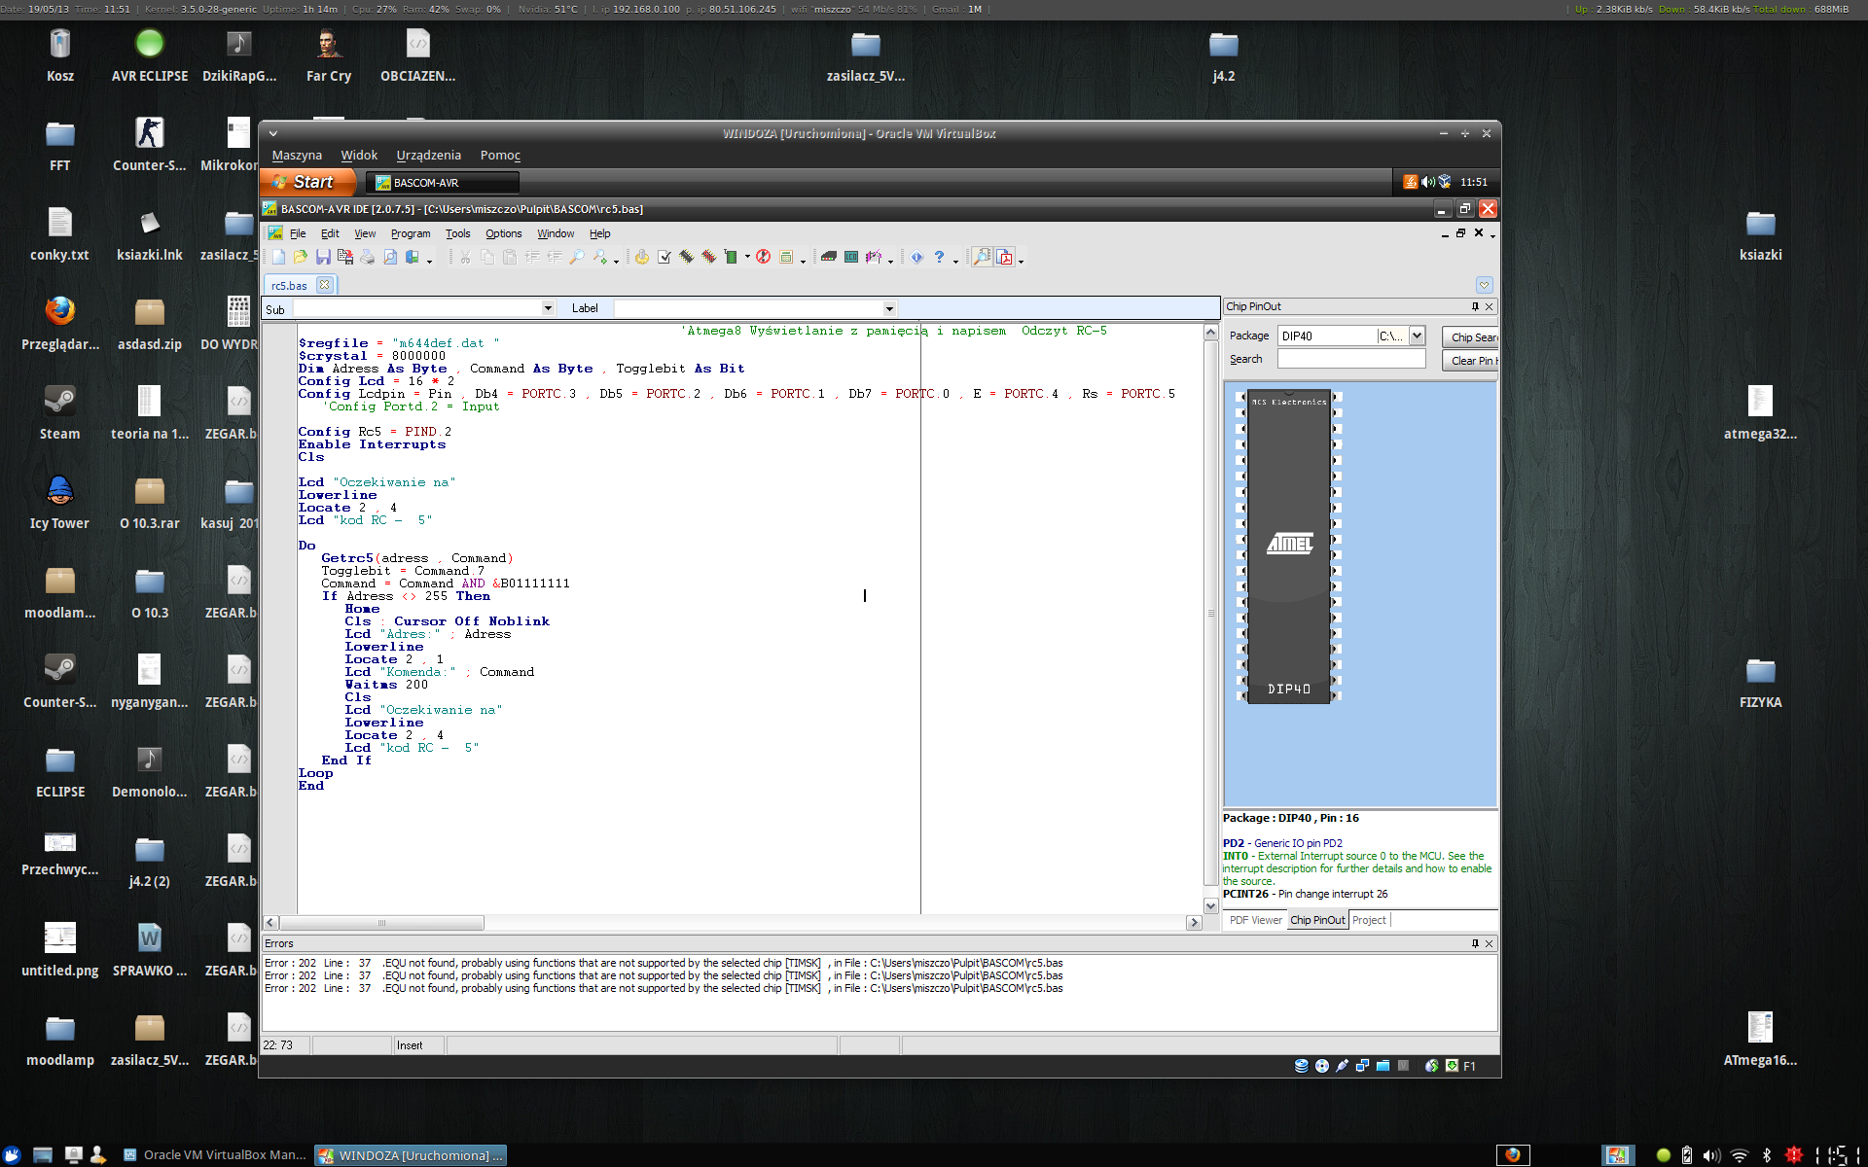The width and height of the screenshot is (1868, 1167).
Task: Click the Print icon in toolbar
Action: (x=367, y=257)
